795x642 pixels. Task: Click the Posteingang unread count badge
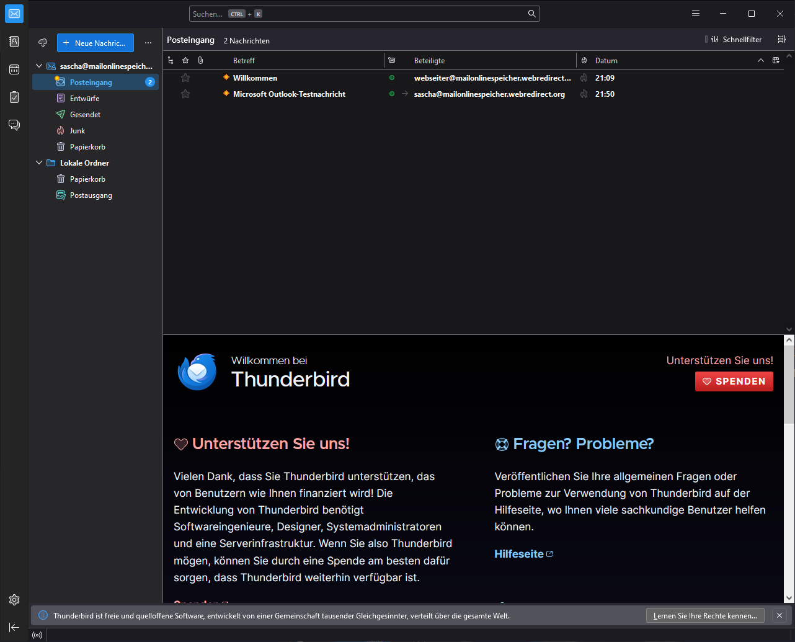click(150, 82)
